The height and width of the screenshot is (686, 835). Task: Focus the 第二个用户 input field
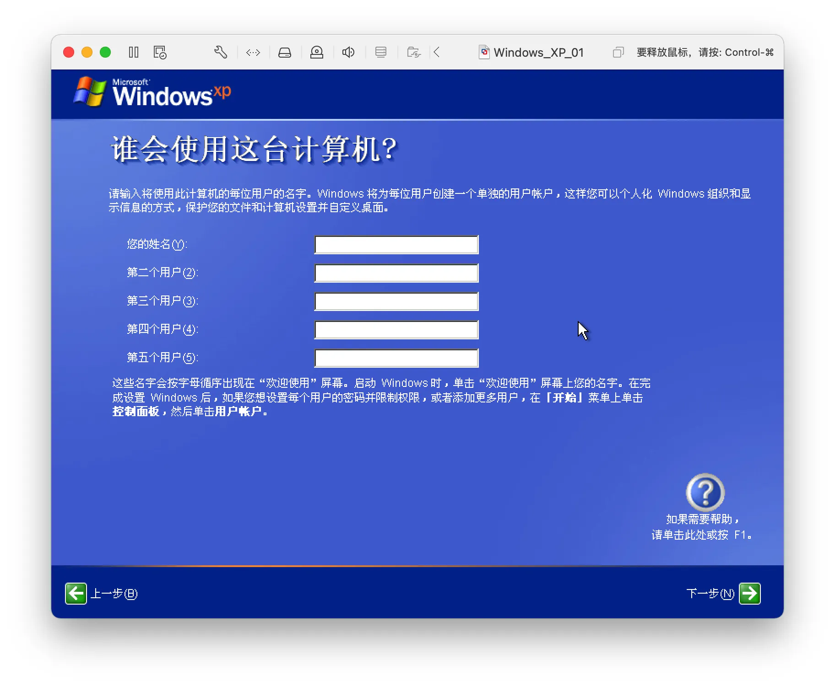pyautogui.click(x=396, y=273)
